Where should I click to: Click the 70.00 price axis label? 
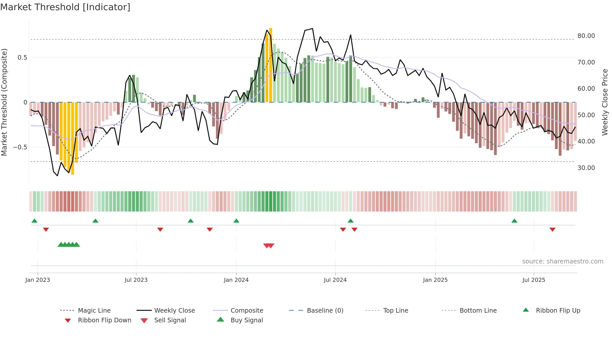[x=586, y=62]
